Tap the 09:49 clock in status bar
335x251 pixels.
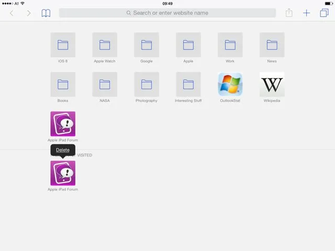point(167,4)
